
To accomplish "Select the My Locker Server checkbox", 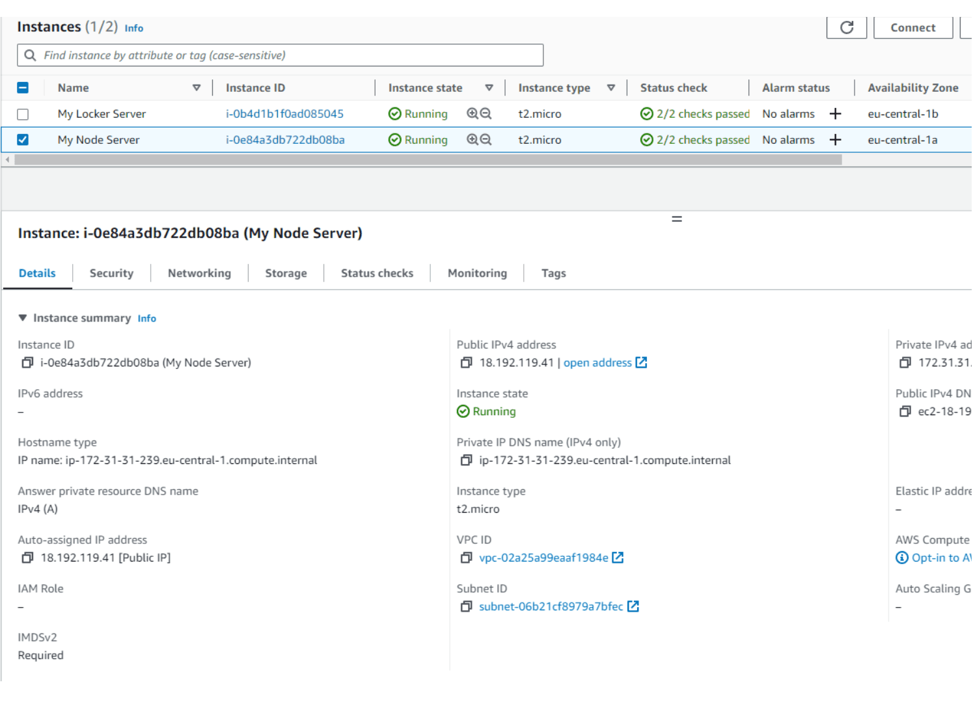I will click(x=23, y=115).
